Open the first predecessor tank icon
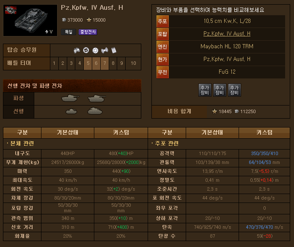 (71, 111)
